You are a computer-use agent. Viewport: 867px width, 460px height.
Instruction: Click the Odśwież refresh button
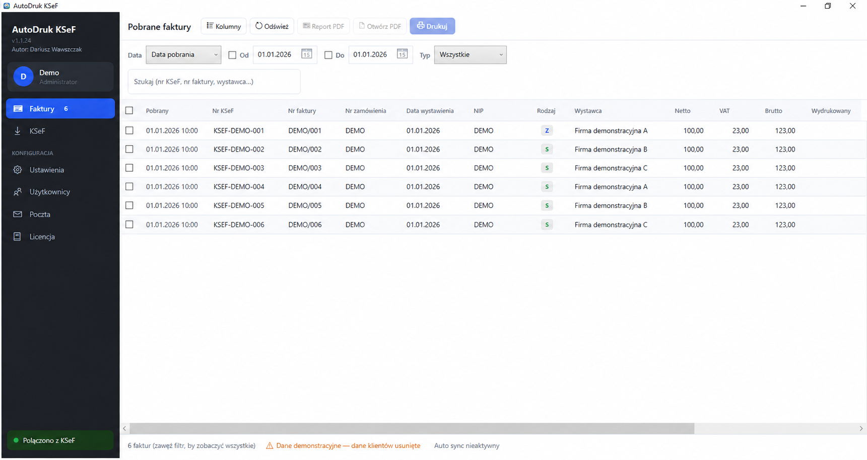[x=272, y=26]
